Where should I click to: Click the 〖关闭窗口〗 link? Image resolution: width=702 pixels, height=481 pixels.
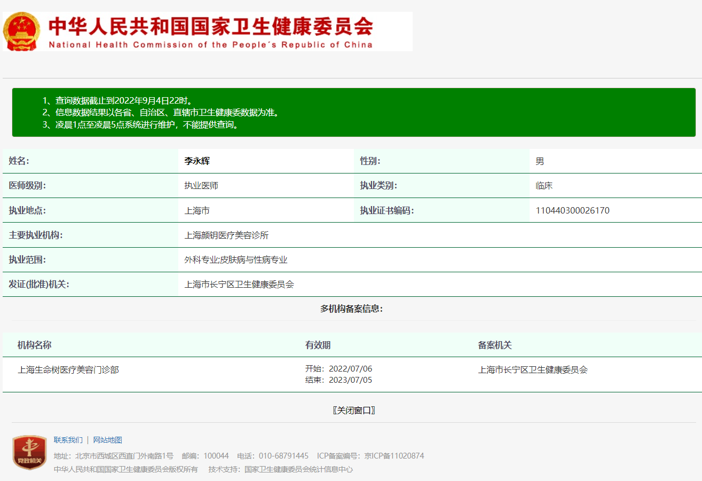coord(354,410)
